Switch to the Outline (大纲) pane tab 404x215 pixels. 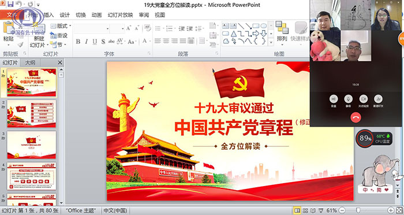[31, 62]
